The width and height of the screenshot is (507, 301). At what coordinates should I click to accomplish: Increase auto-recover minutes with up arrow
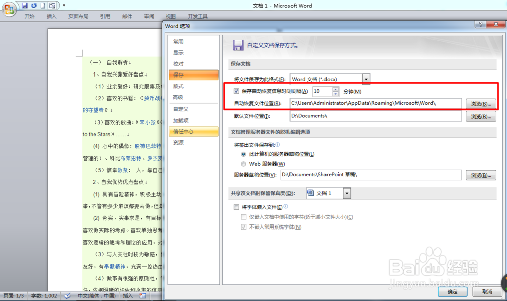click(335, 89)
